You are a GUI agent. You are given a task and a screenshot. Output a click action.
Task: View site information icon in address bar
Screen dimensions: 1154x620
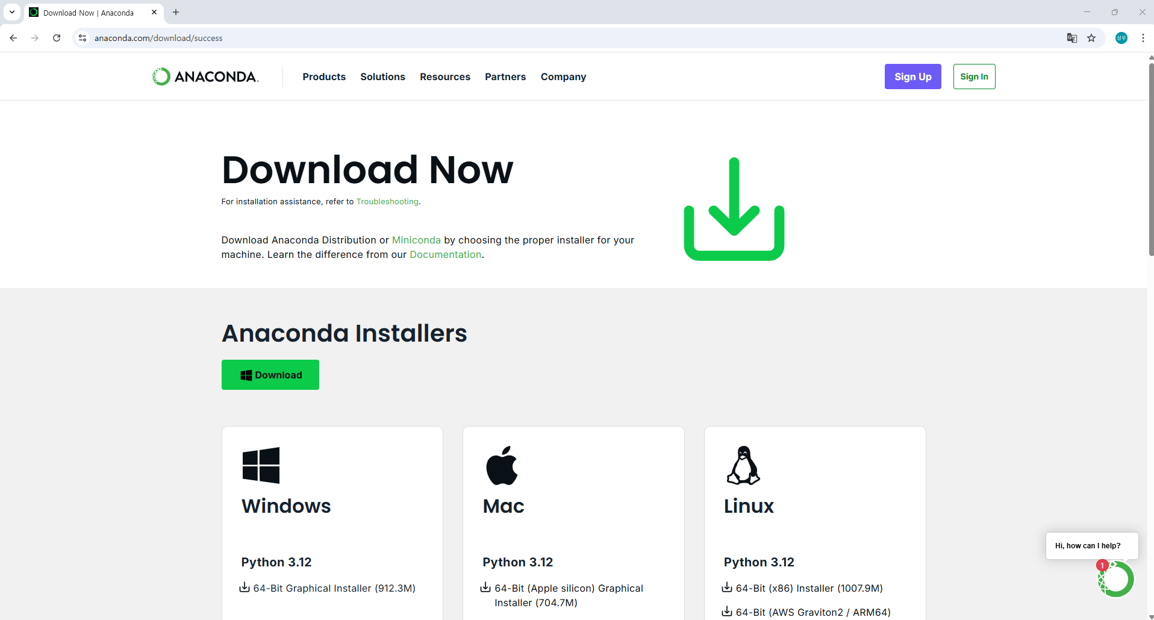pyautogui.click(x=83, y=38)
